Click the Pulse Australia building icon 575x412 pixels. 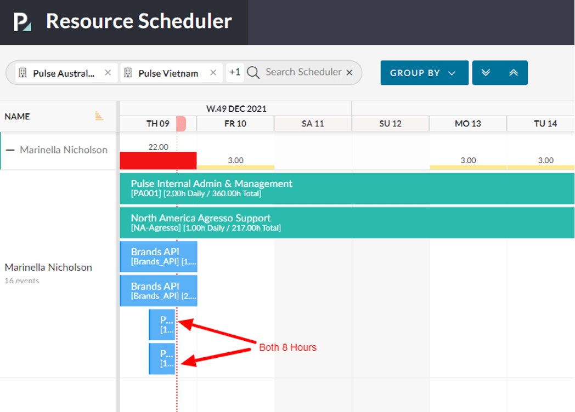tap(22, 73)
